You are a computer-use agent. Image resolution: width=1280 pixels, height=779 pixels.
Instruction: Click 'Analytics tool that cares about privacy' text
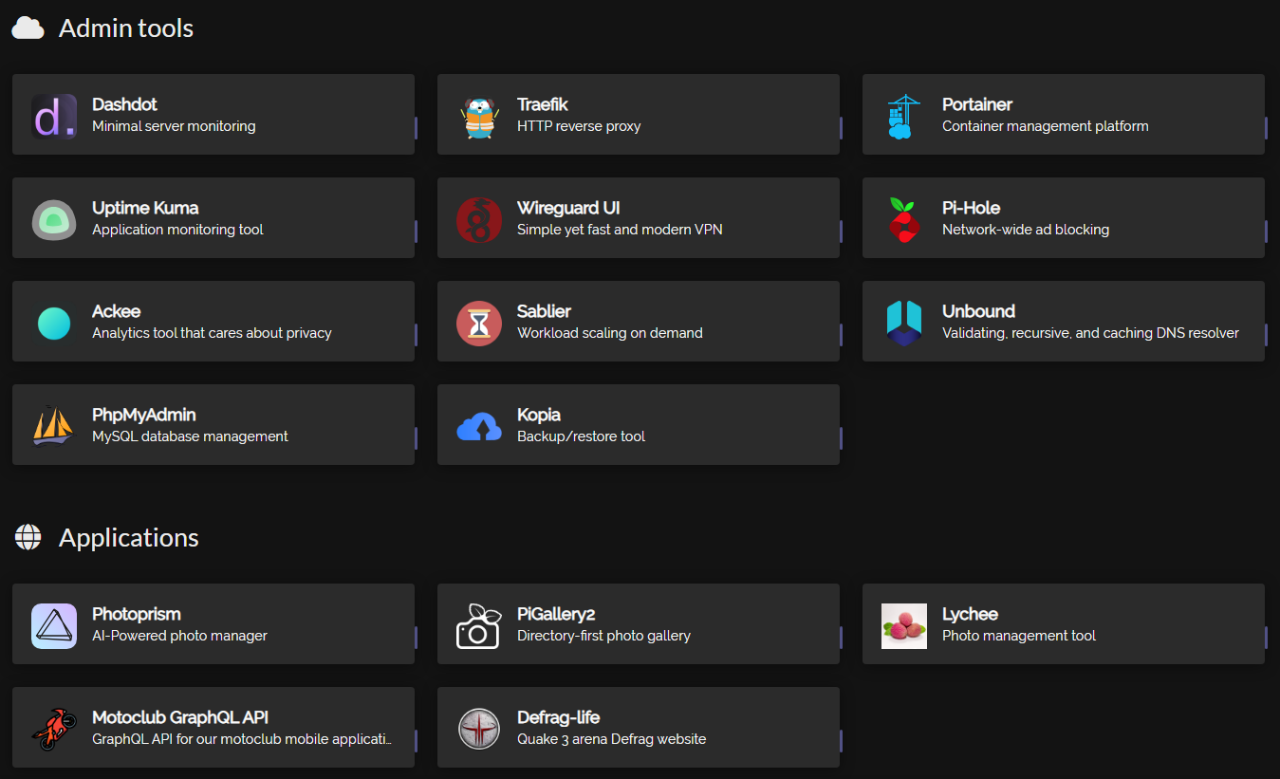point(212,333)
